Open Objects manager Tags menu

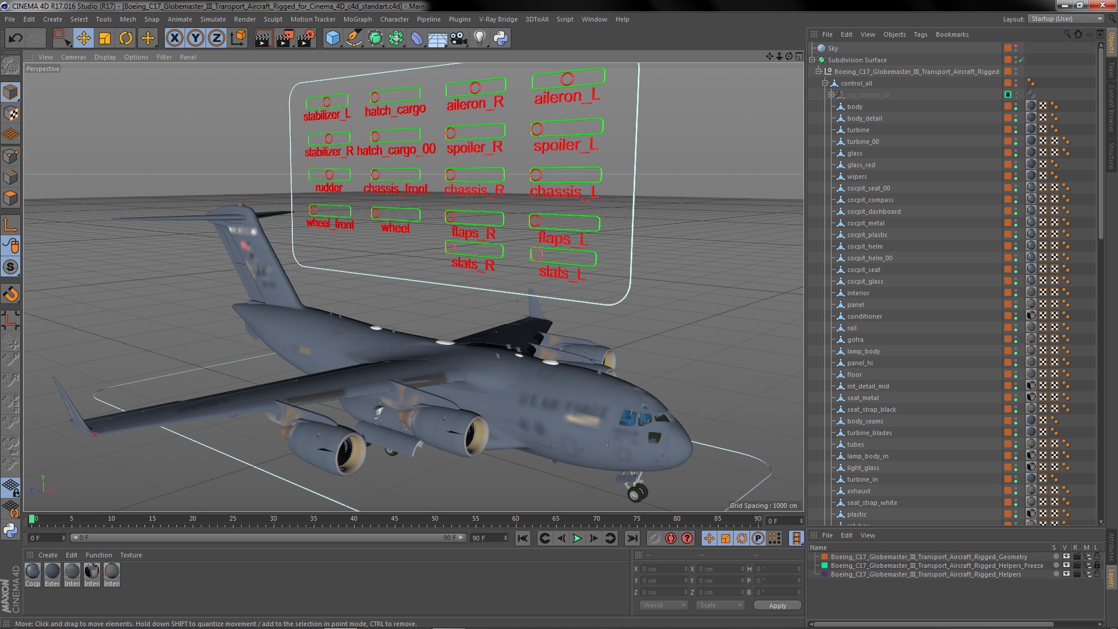tap(920, 34)
